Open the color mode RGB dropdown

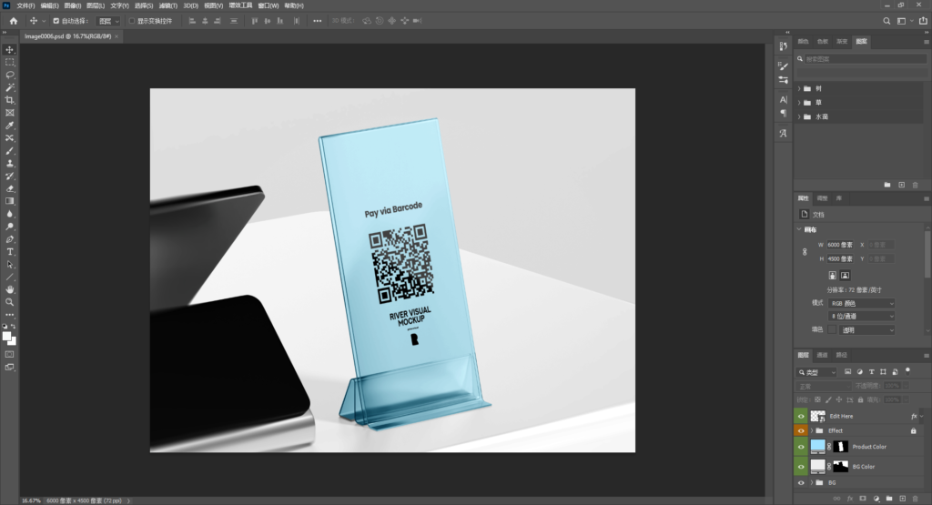coord(861,303)
